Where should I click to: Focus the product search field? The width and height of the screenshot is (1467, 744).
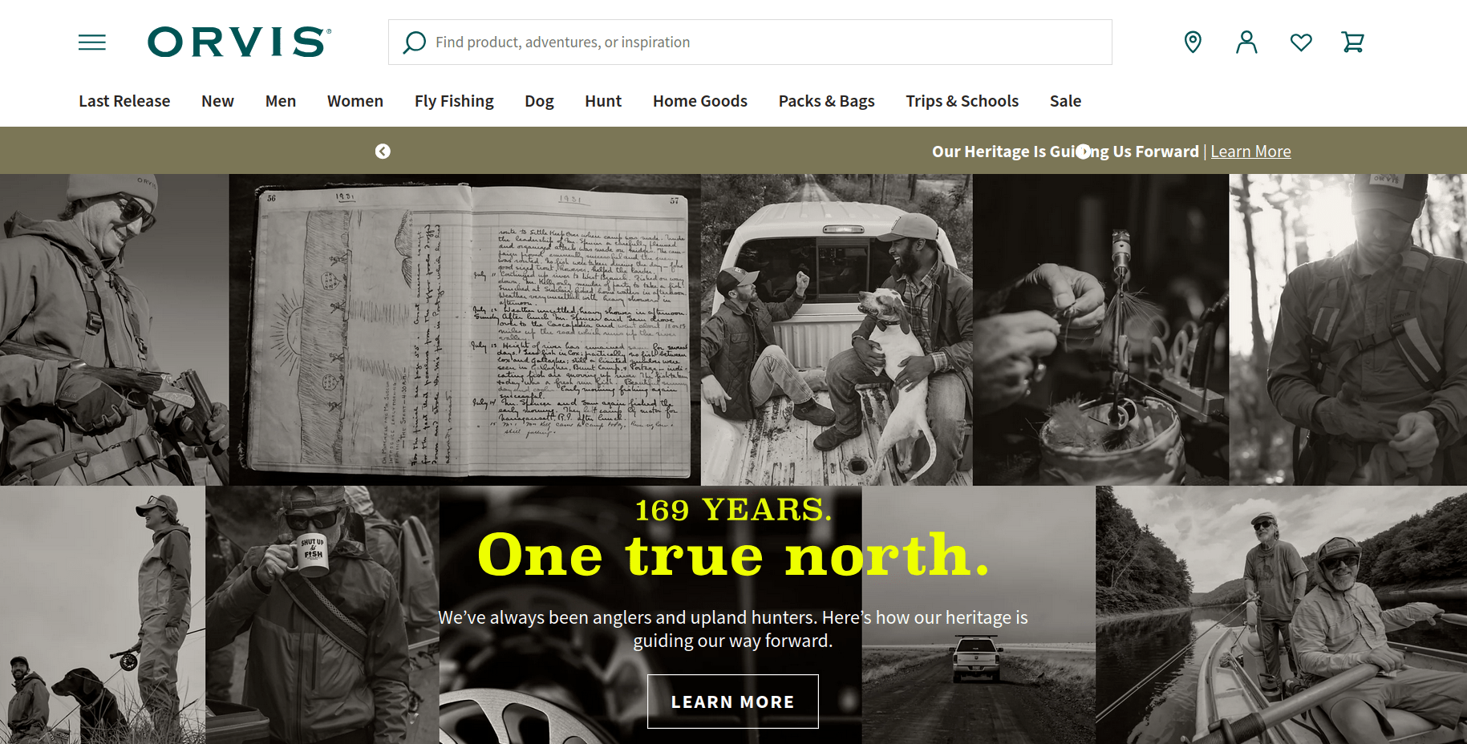[750, 42]
